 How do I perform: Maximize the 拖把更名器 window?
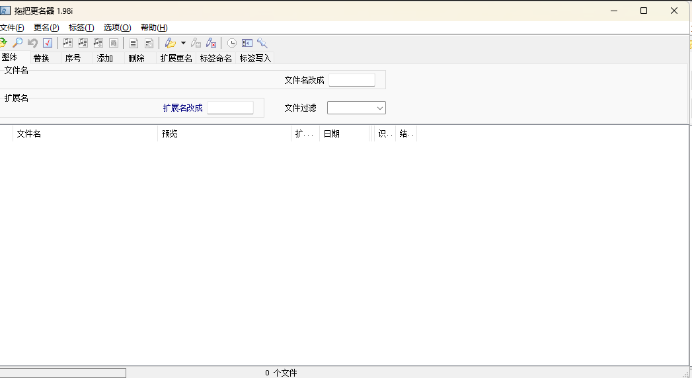click(x=644, y=11)
